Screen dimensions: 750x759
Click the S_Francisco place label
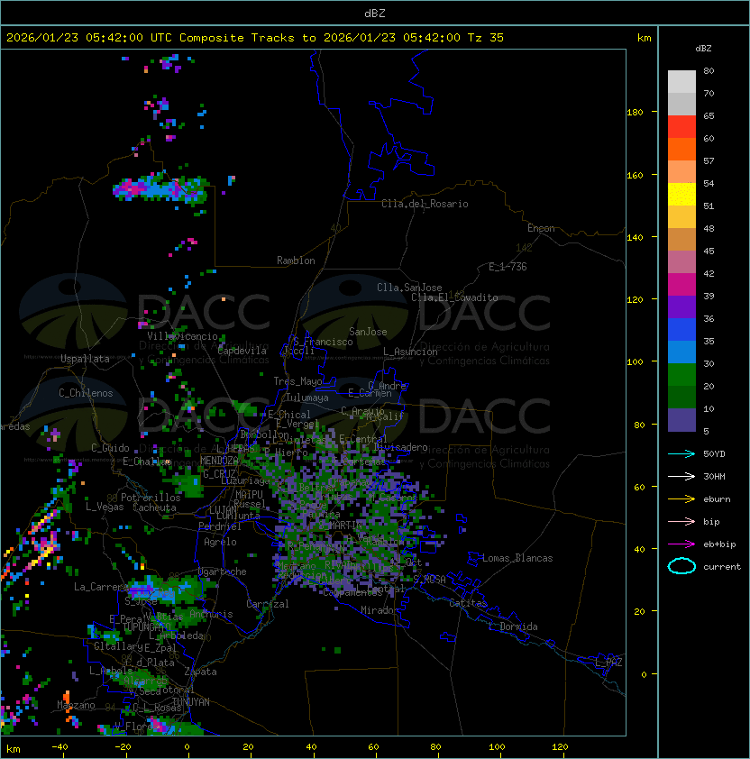tap(323, 342)
